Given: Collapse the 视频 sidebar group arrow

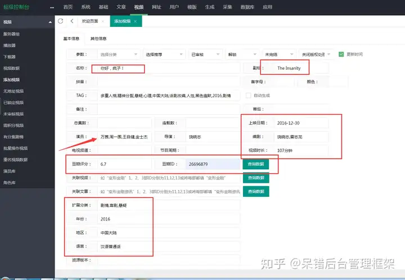Looking at the screenshot, I should [x=50, y=22].
